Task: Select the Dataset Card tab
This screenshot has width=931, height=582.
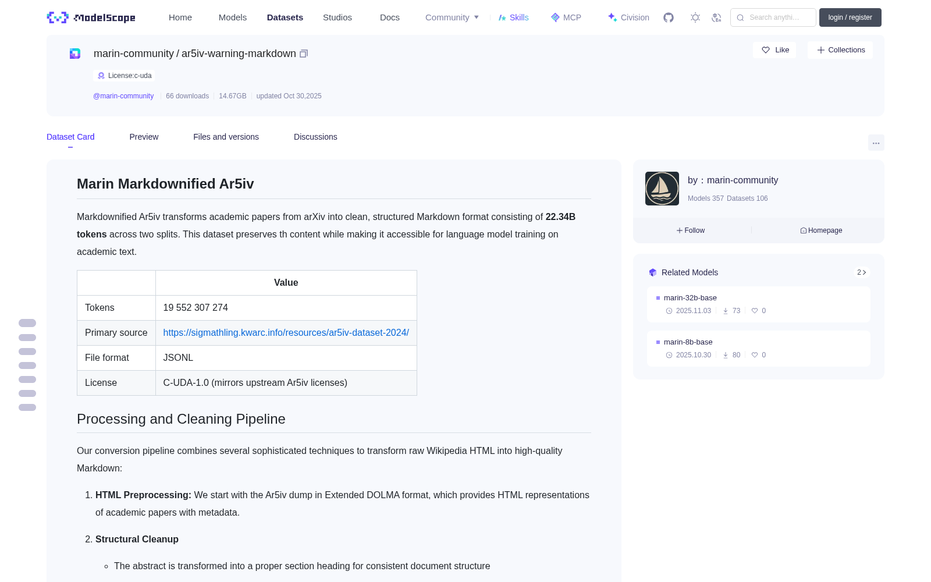Action: (70, 137)
